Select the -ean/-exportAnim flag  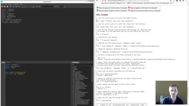[x=76, y=91]
